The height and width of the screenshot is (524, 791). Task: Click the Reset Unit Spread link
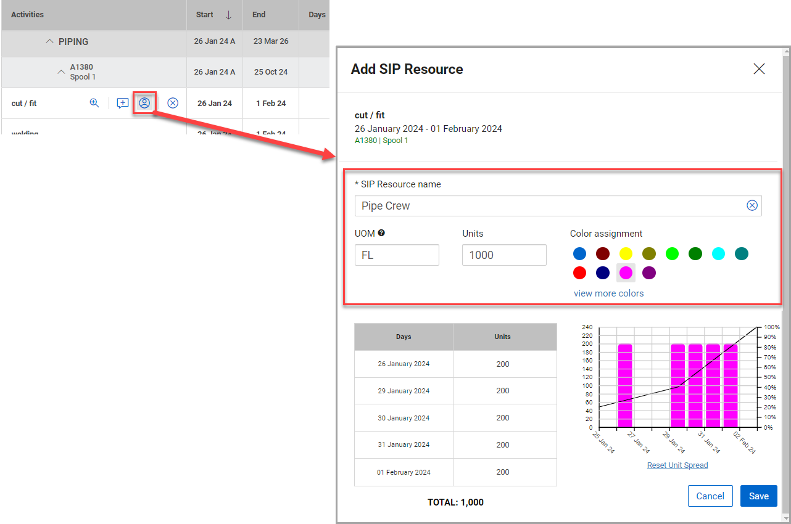click(x=677, y=465)
